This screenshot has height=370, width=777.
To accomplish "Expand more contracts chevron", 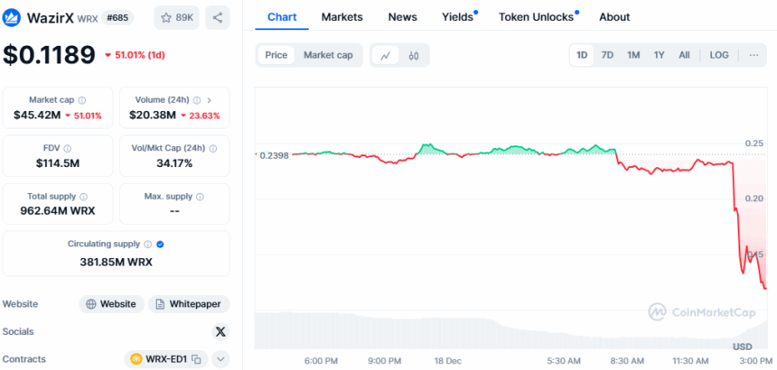I will pyautogui.click(x=221, y=359).
